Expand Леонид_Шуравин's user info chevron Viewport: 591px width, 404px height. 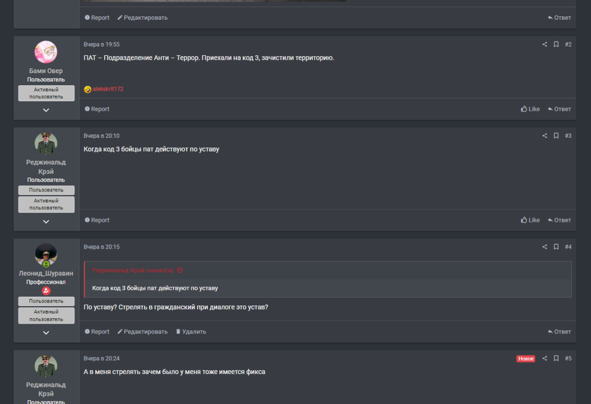(x=46, y=333)
